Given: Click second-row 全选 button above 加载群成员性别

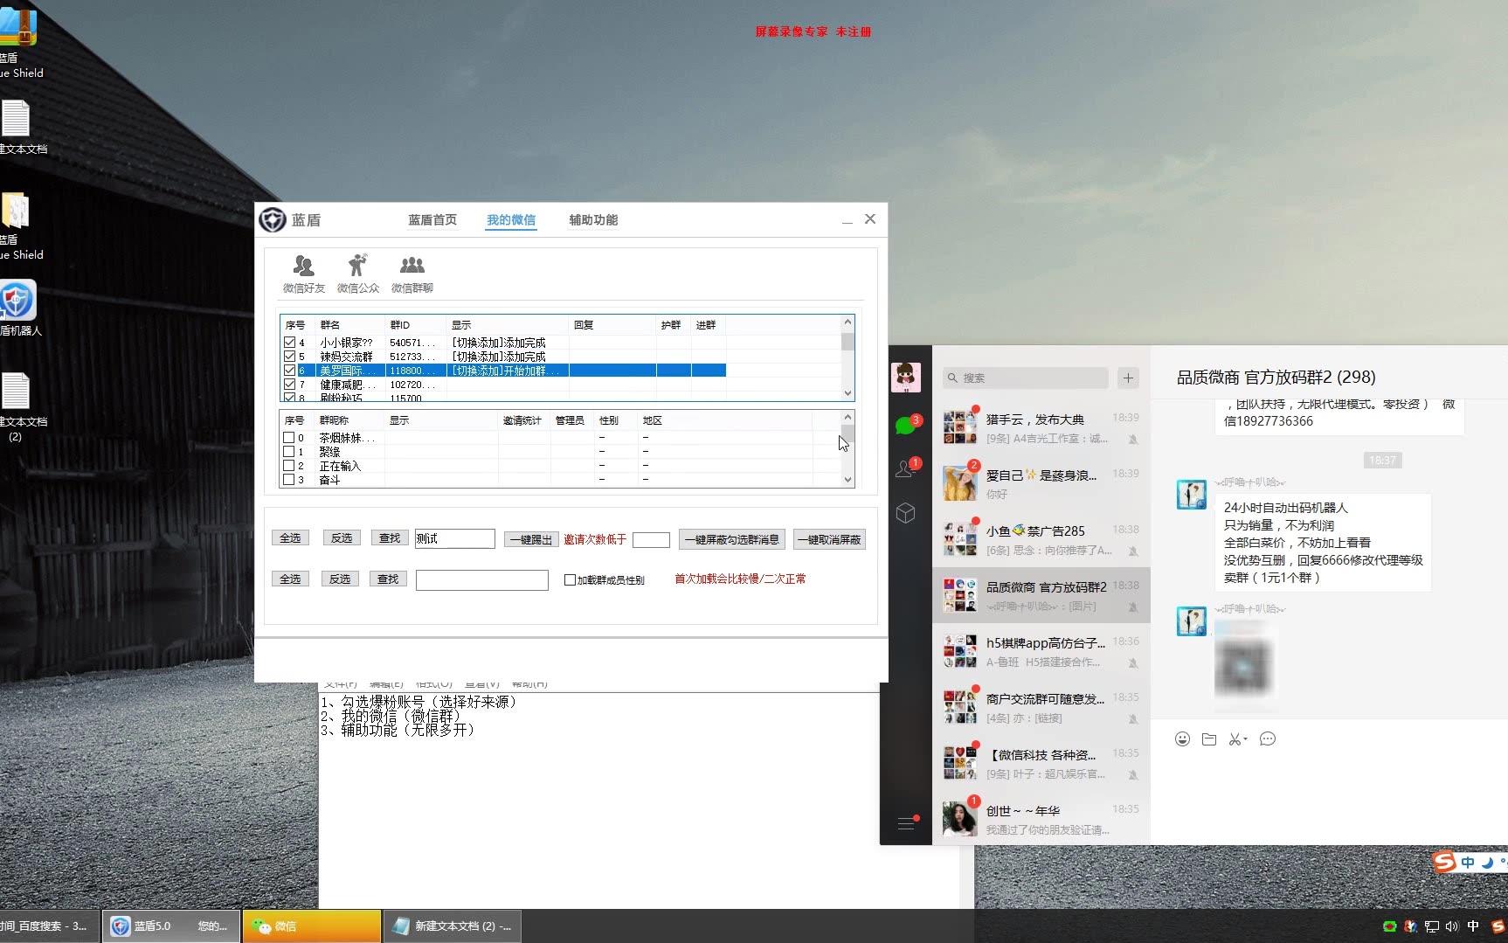Looking at the screenshot, I should [x=290, y=579].
